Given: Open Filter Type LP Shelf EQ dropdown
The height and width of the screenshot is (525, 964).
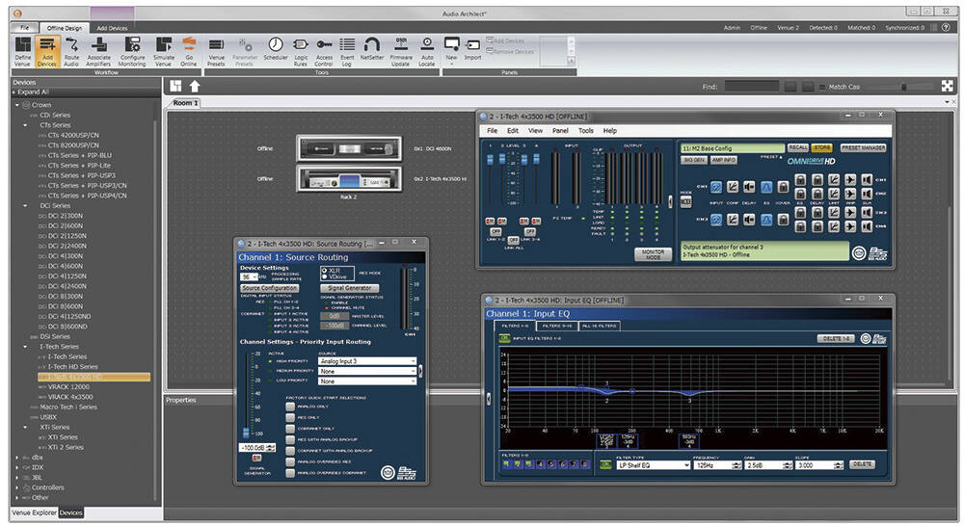Looking at the screenshot, I should (x=654, y=465).
